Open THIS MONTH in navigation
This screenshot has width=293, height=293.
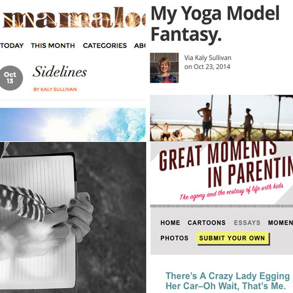(x=53, y=45)
